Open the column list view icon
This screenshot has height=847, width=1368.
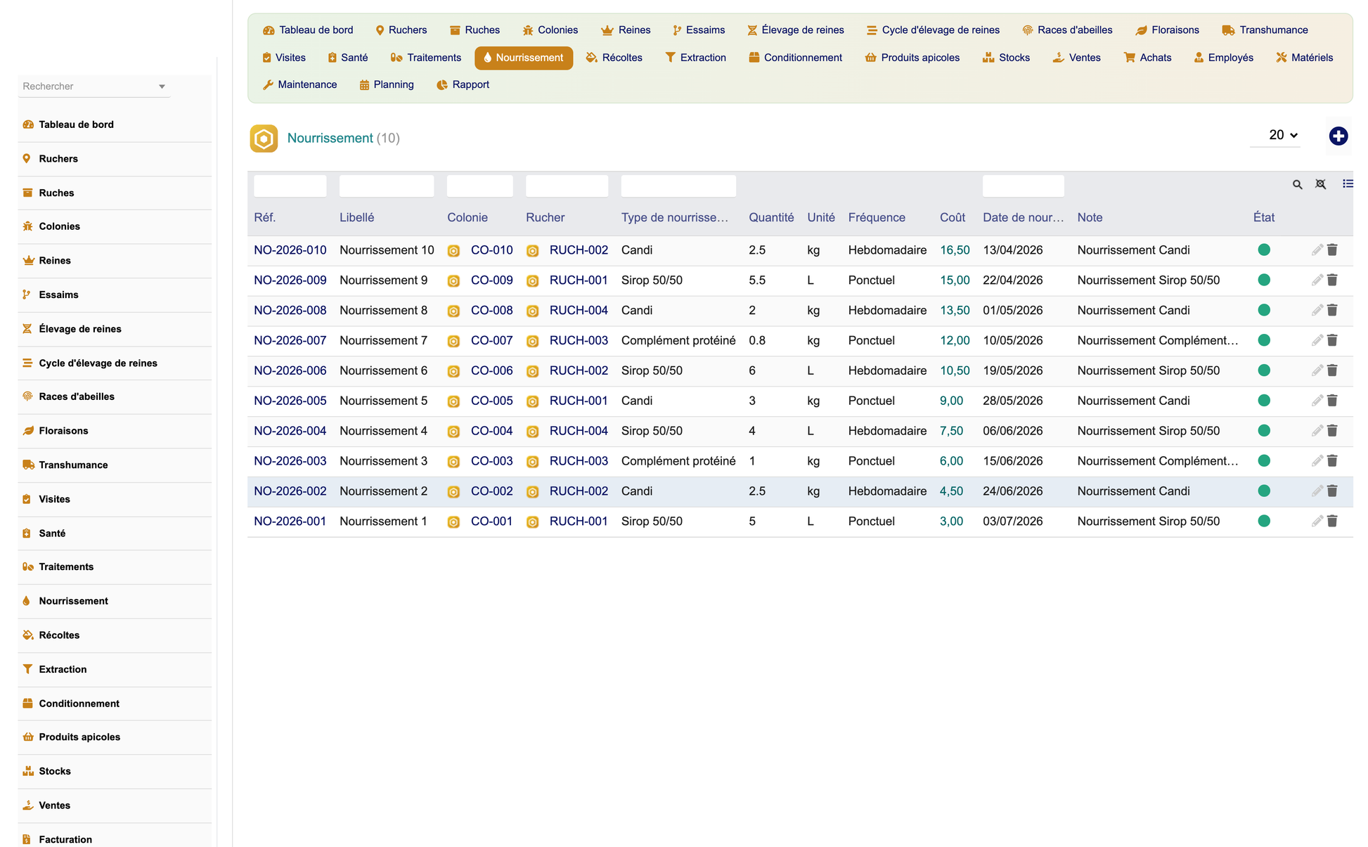(1348, 183)
